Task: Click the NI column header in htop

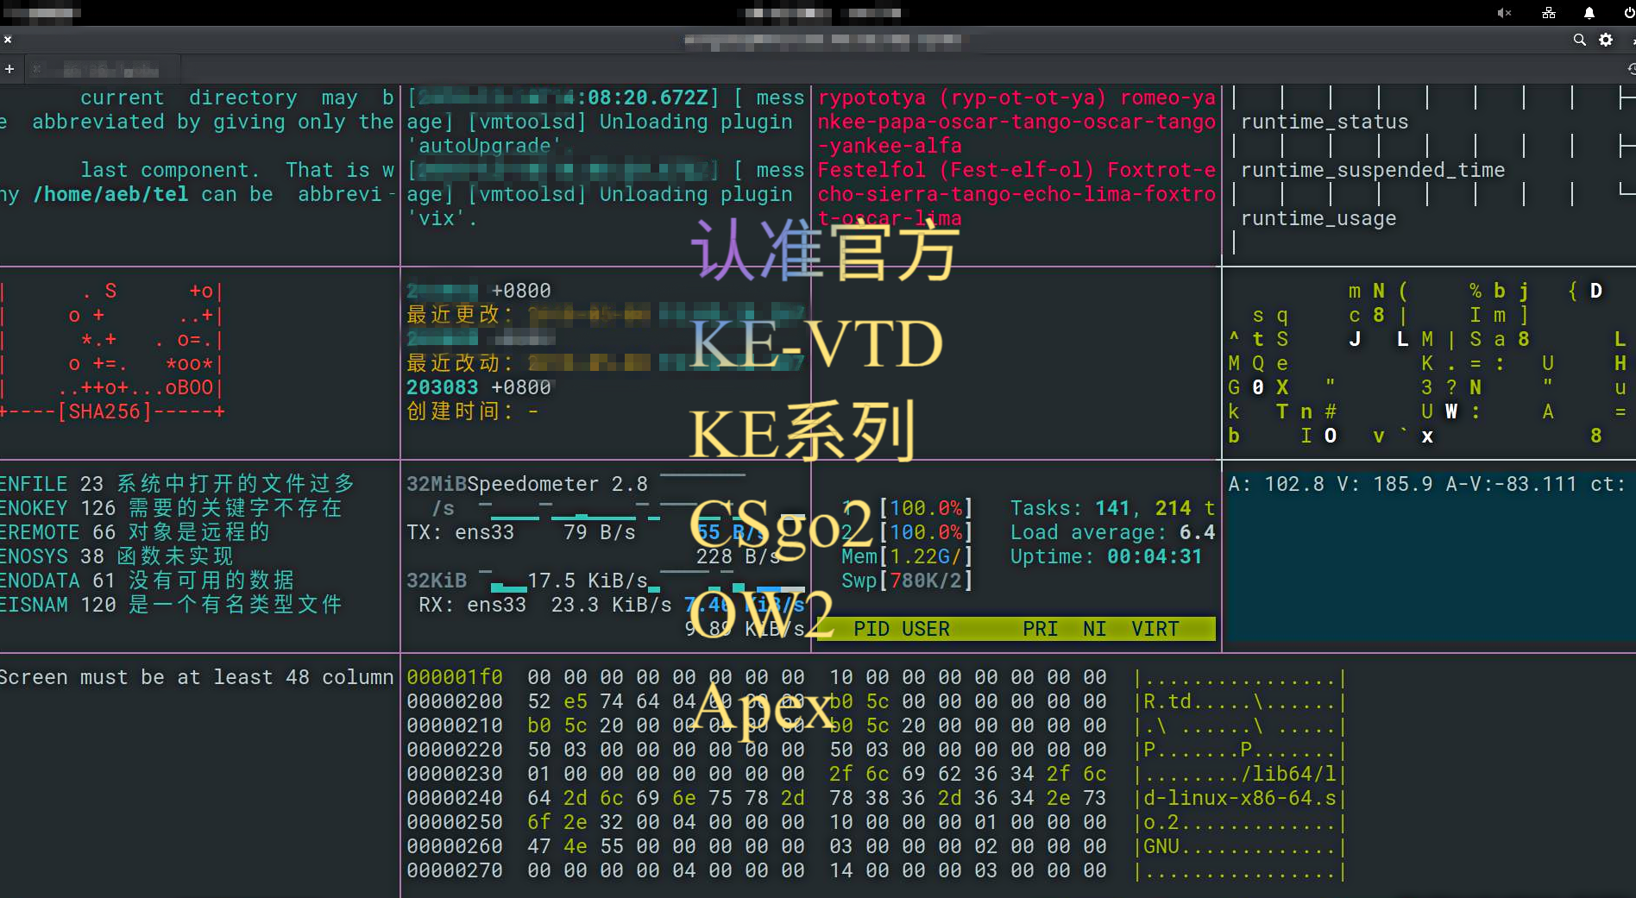Action: 1094,629
